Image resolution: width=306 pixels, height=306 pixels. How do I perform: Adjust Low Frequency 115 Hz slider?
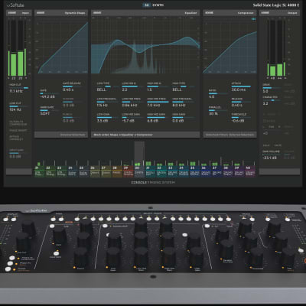107,103
